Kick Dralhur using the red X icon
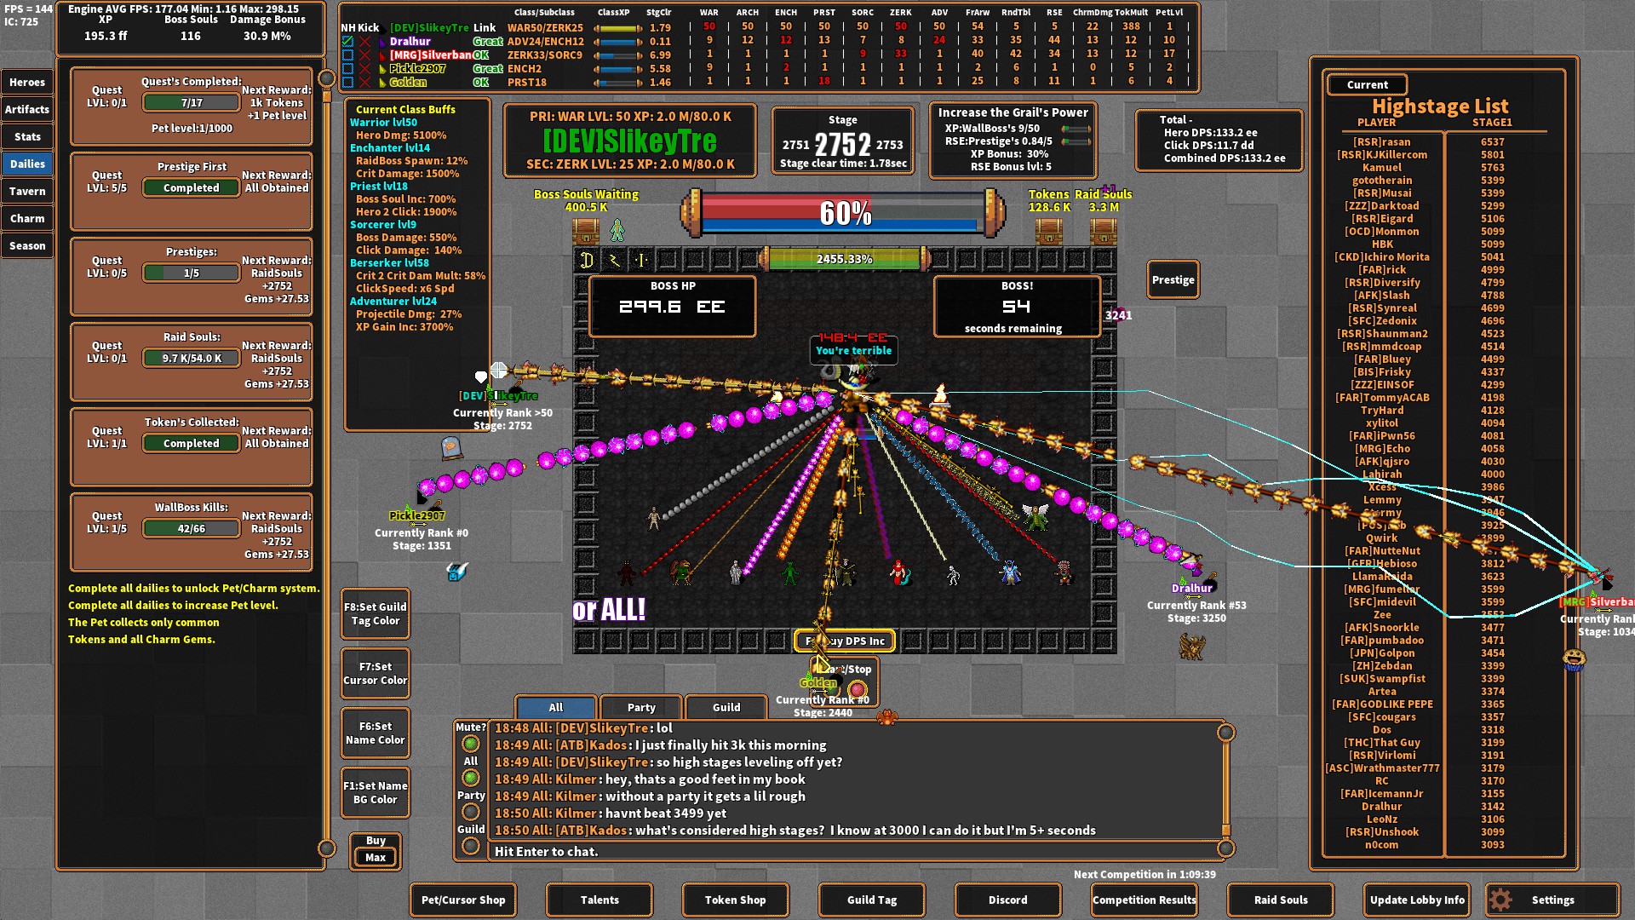Image resolution: width=1635 pixels, height=920 pixels. 364,41
